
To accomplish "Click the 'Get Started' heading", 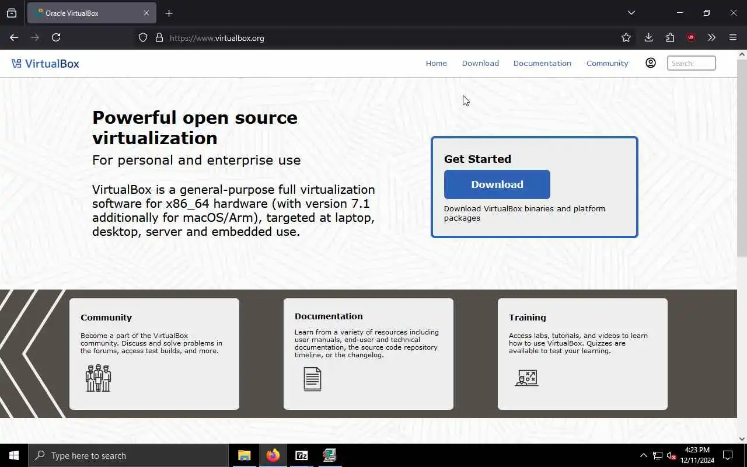I will click(x=477, y=159).
